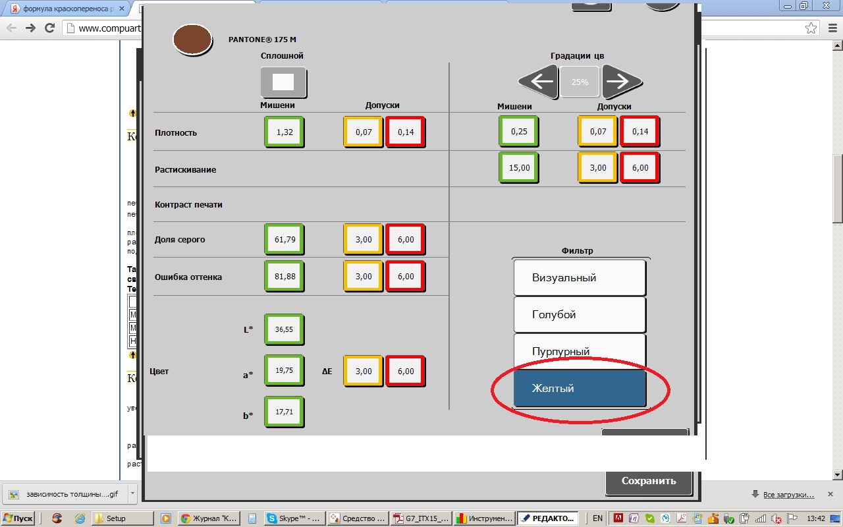Edit the Плотность solid target 1,32
Viewport: 843px width, 527px height.
[x=284, y=132]
